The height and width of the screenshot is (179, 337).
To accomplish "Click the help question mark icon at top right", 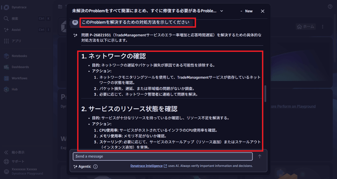I will click(x=330, y=7).
